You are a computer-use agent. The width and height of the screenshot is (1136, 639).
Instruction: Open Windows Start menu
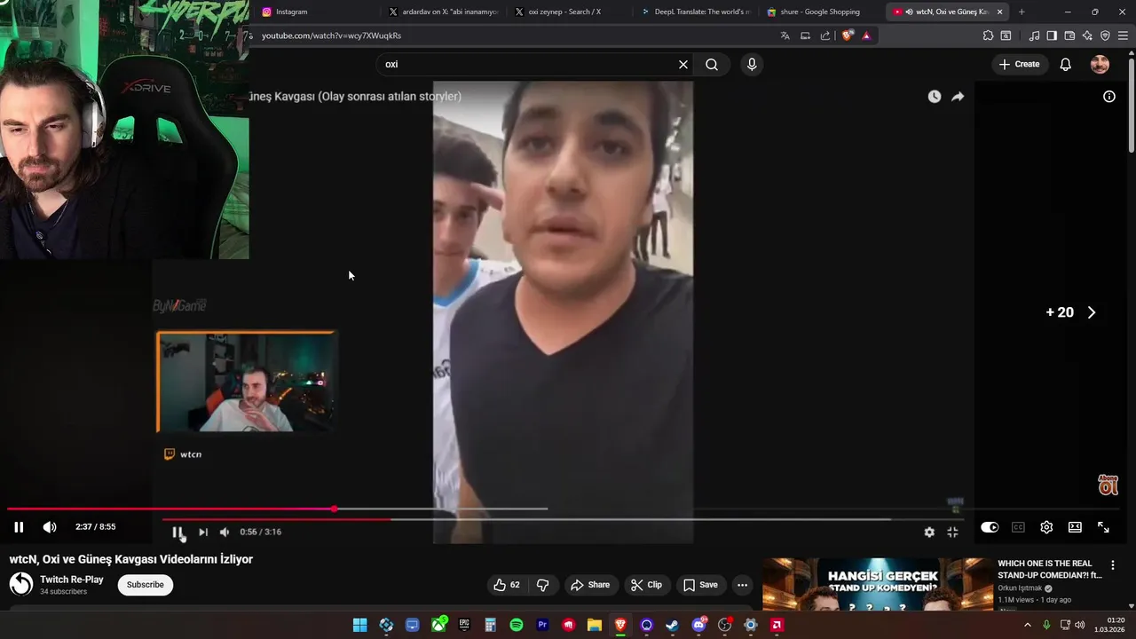click(359, 625)
